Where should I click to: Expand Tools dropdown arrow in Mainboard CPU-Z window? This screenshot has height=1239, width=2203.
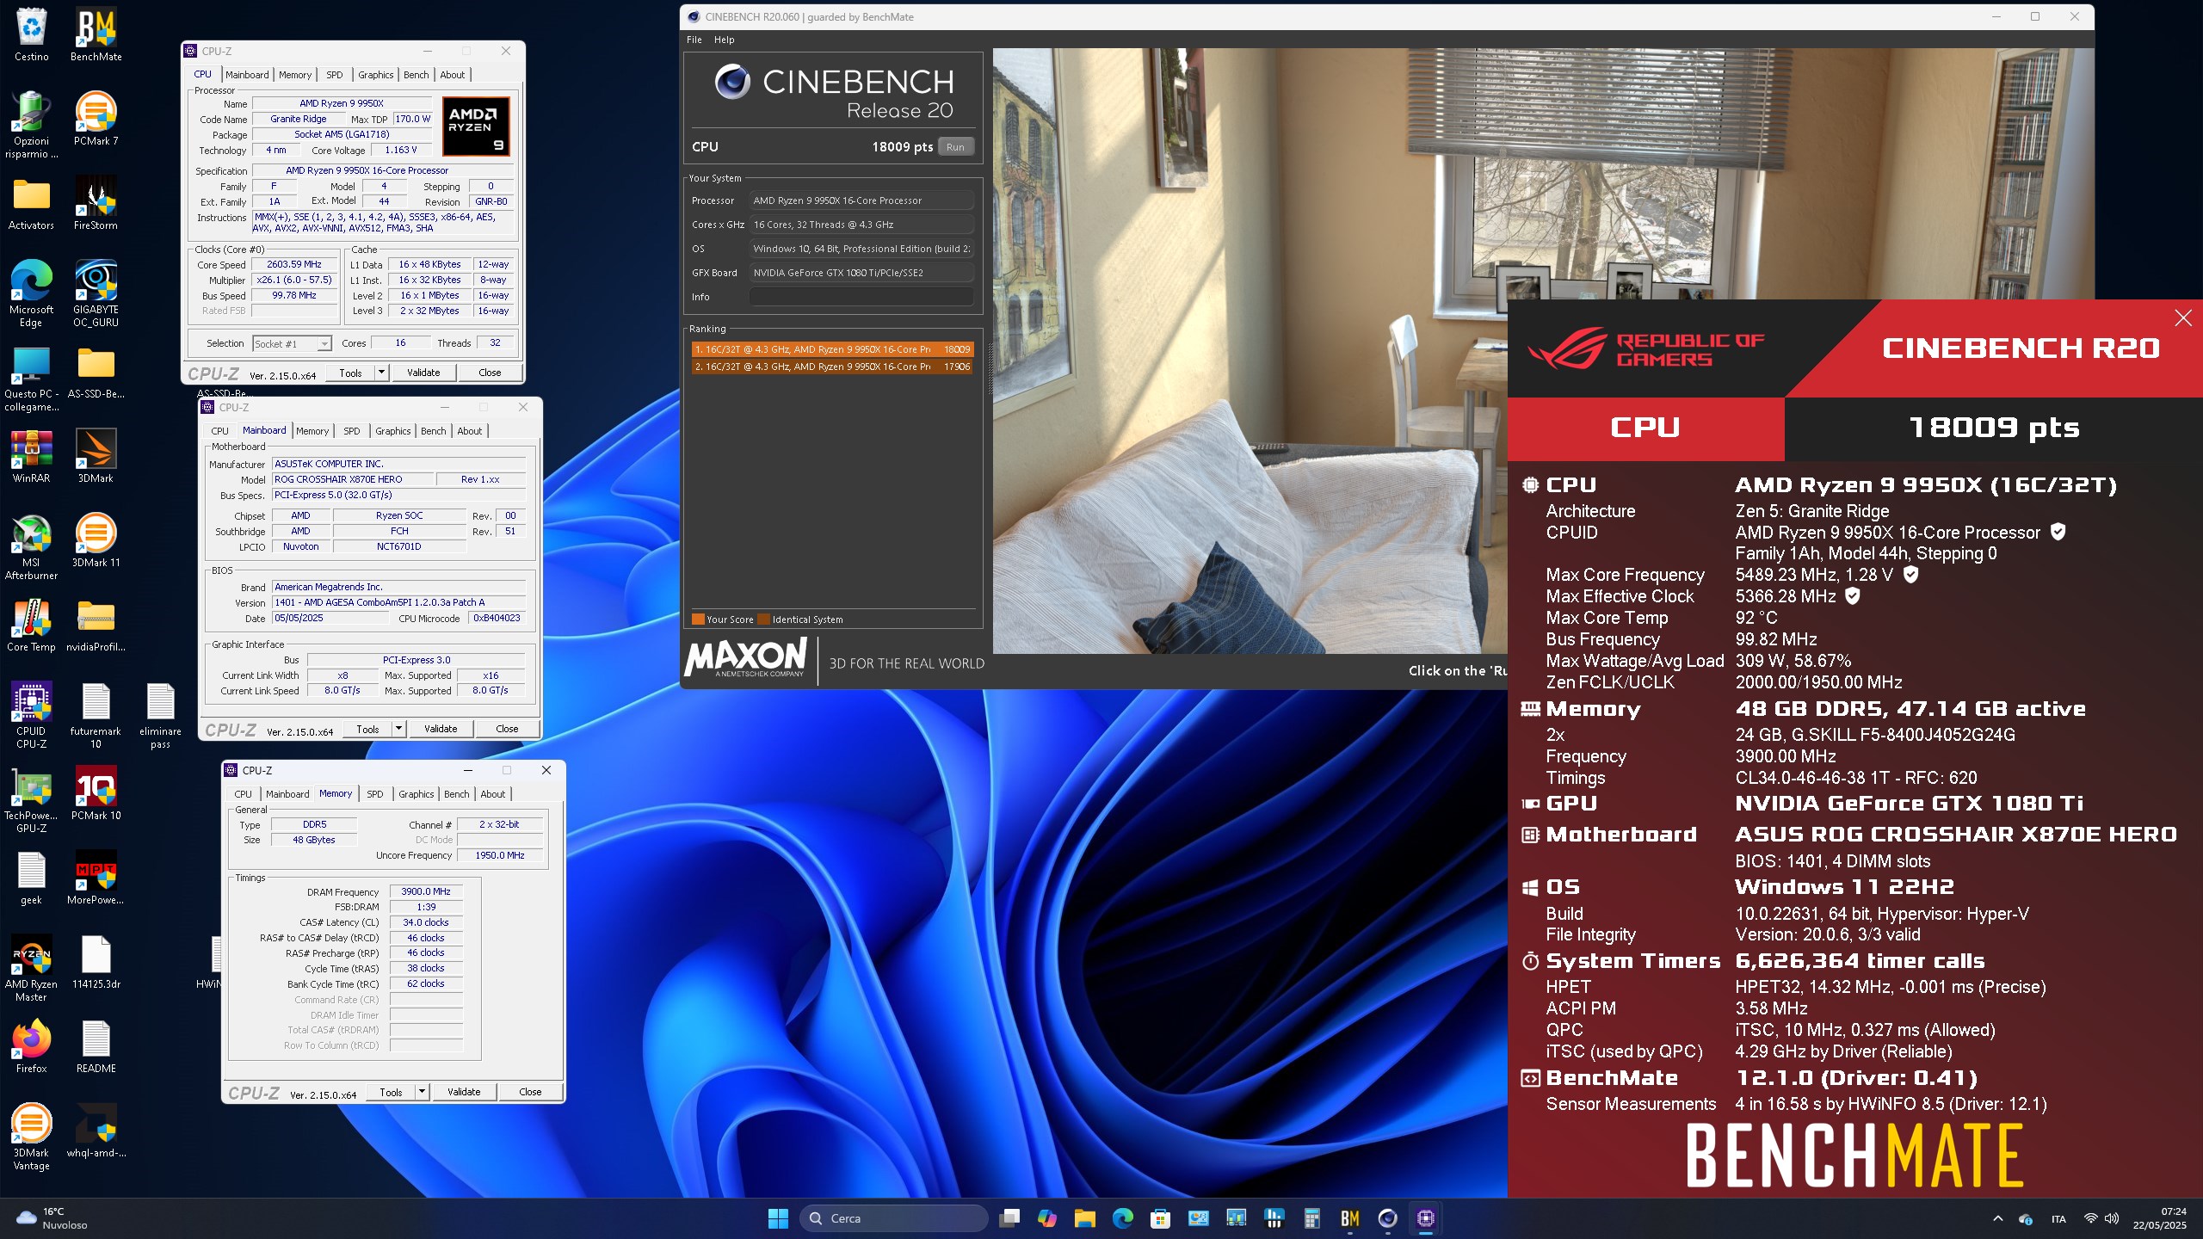(x=398, y=729)
